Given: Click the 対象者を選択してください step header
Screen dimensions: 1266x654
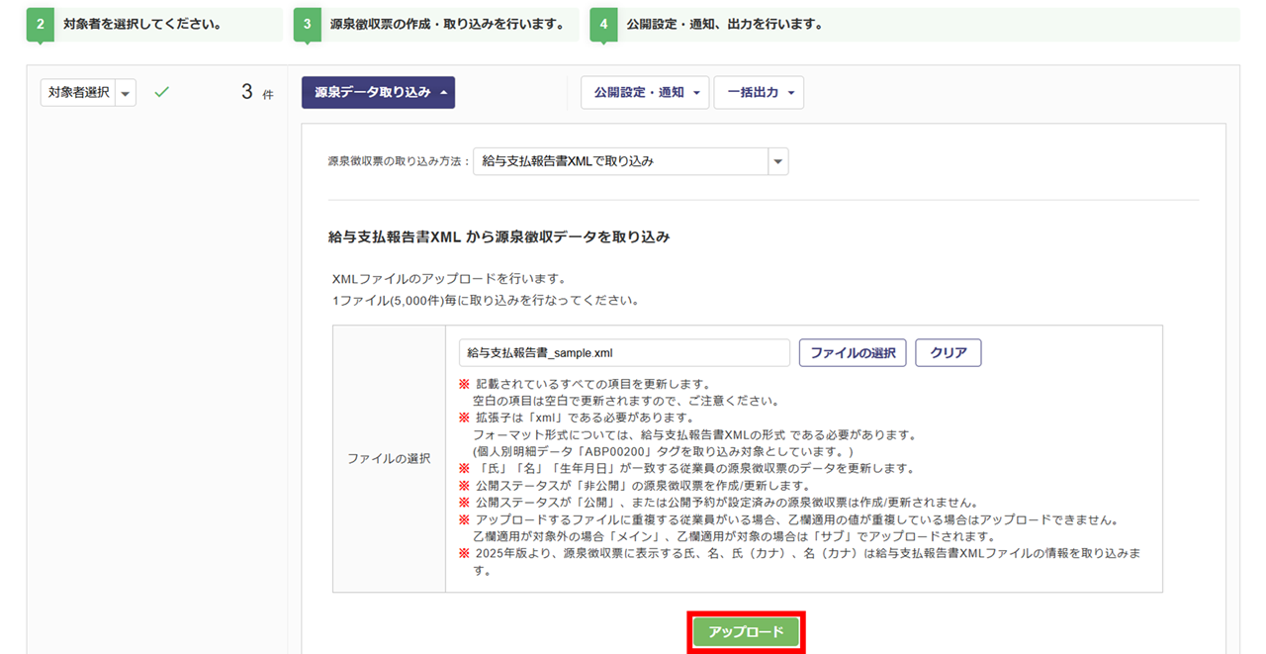Looking at the screenshot, I should click(x=141, y=25).
